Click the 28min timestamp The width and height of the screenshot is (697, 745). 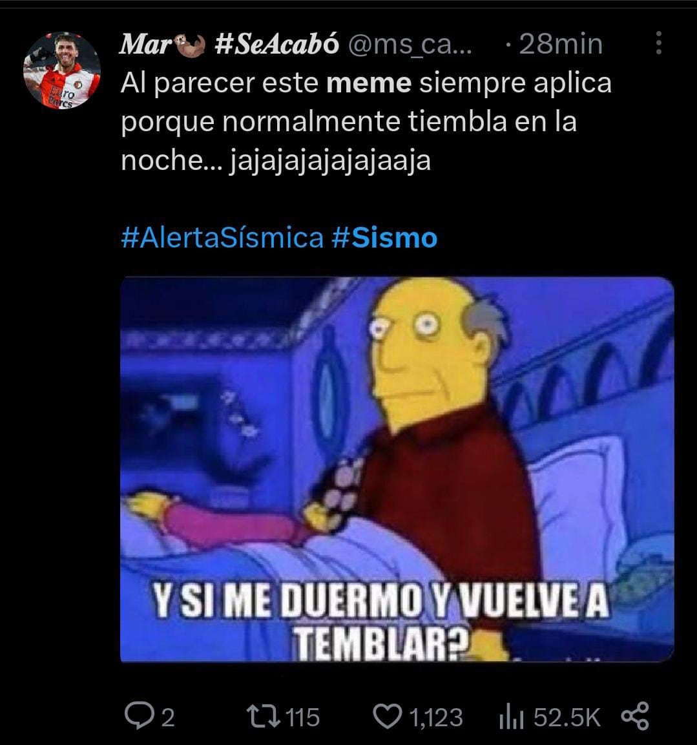(561, 44)
